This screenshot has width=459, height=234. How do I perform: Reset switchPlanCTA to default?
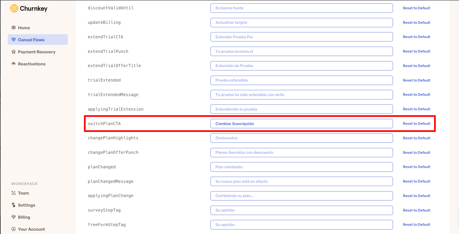[x=416, y=124]
